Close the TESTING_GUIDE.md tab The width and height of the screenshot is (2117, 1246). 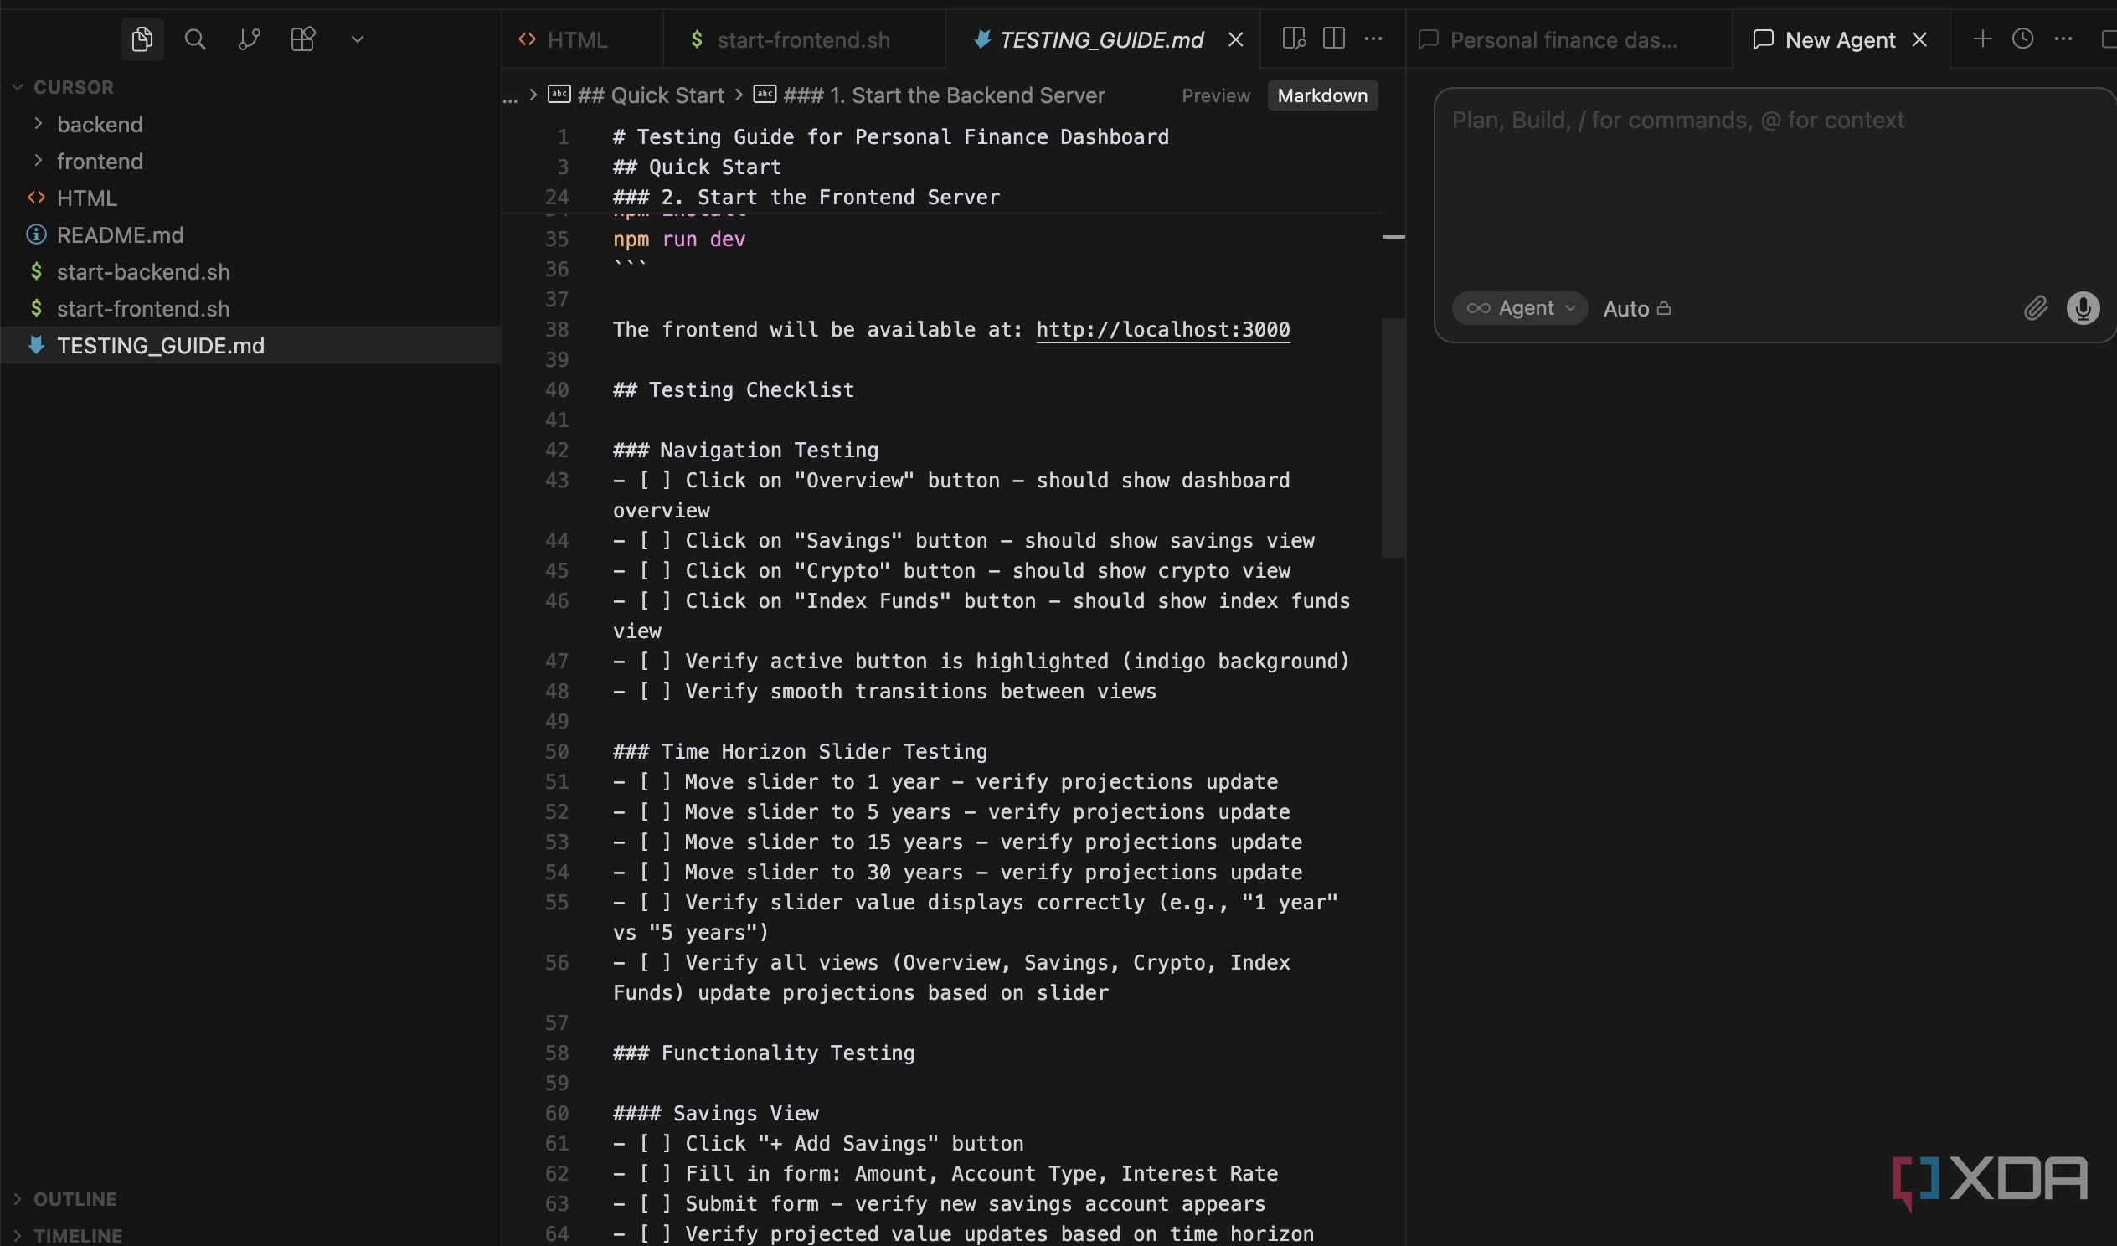[x=1235, y=39]
